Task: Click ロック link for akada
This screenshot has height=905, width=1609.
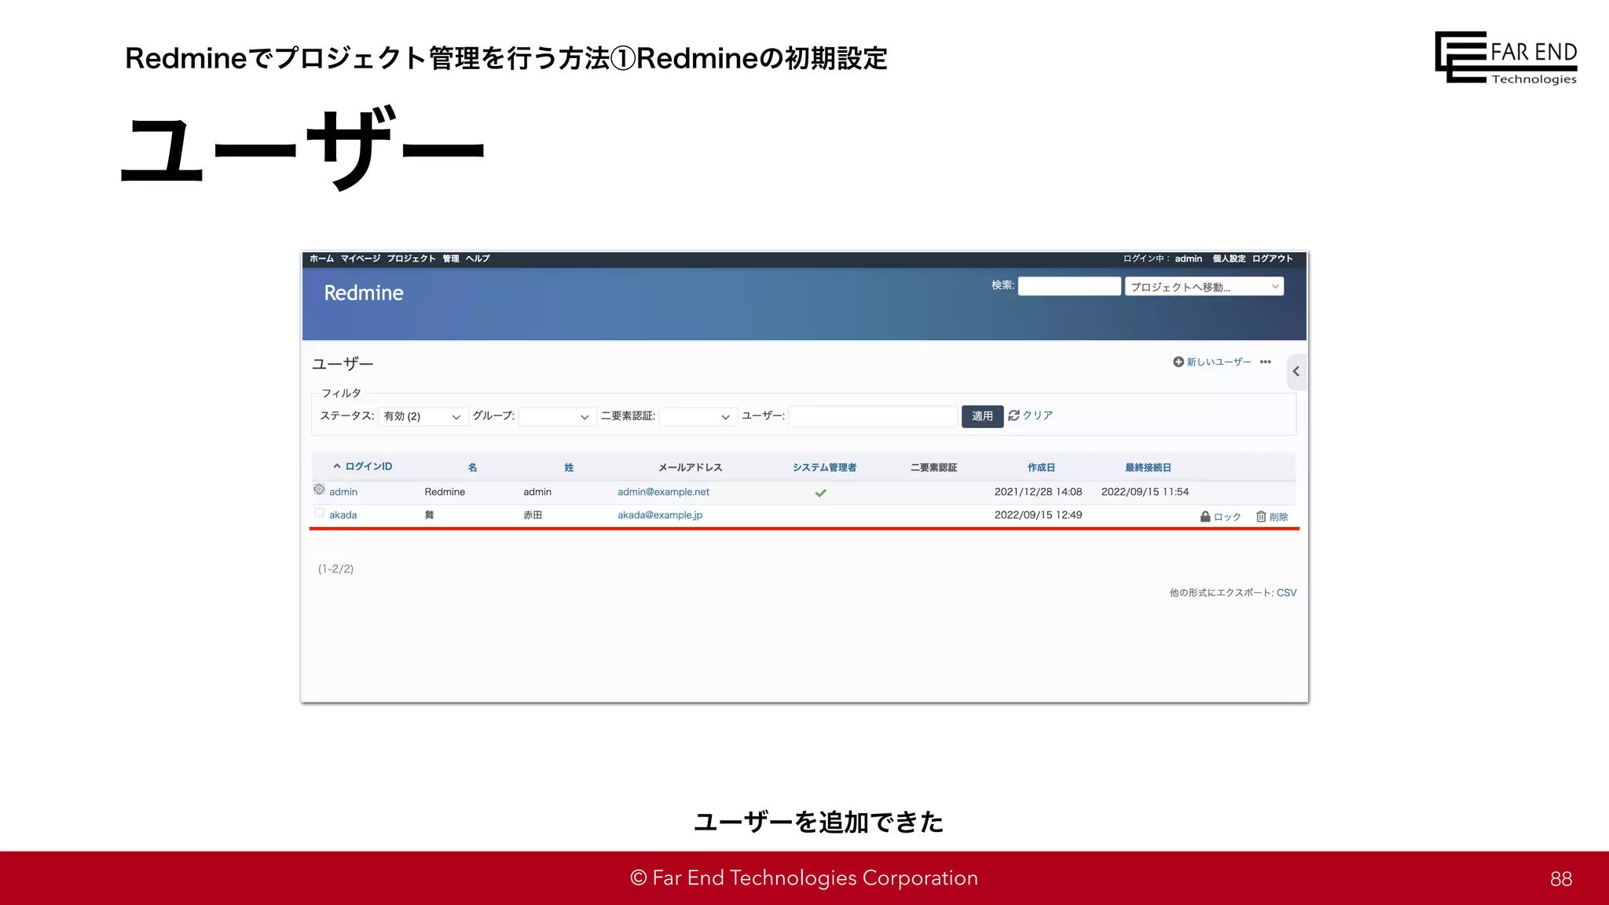Action: 1227,517
